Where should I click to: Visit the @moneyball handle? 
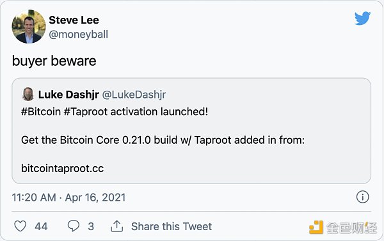point(78,35)
